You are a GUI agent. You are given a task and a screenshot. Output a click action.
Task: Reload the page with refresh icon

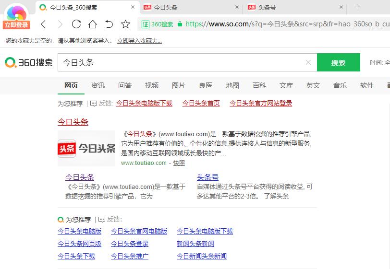point(76,24)
